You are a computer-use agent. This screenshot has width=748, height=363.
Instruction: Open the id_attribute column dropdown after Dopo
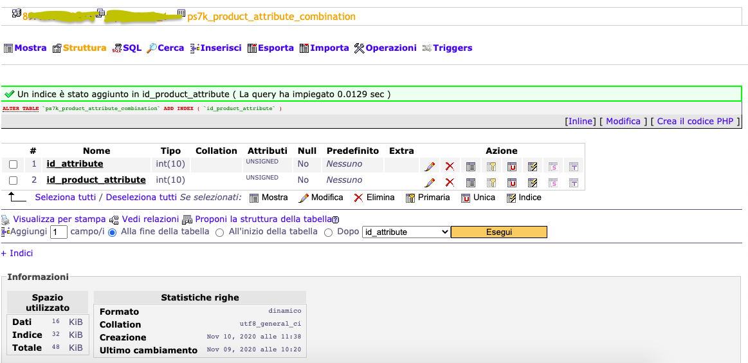(x=406, y=232)
